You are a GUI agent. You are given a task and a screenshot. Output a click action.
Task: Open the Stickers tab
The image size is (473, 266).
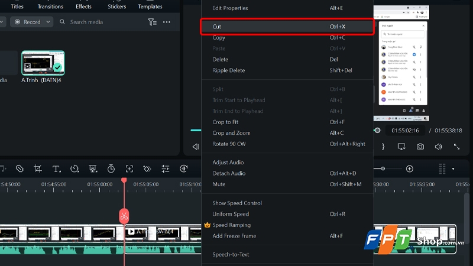[x=116, y=7]
